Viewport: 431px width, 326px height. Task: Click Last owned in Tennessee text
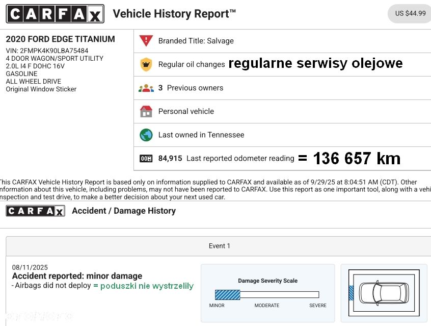tap(201, 135)
